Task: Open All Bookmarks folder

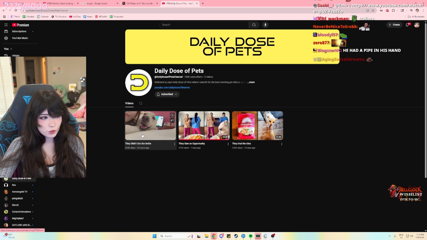Action: pos(416,17)
